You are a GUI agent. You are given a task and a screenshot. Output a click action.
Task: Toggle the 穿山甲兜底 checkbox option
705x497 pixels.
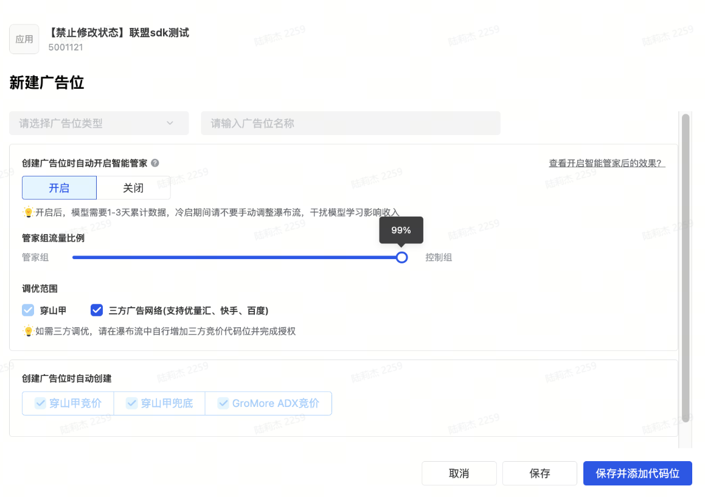pyautogui.click(x=159, y=403)
